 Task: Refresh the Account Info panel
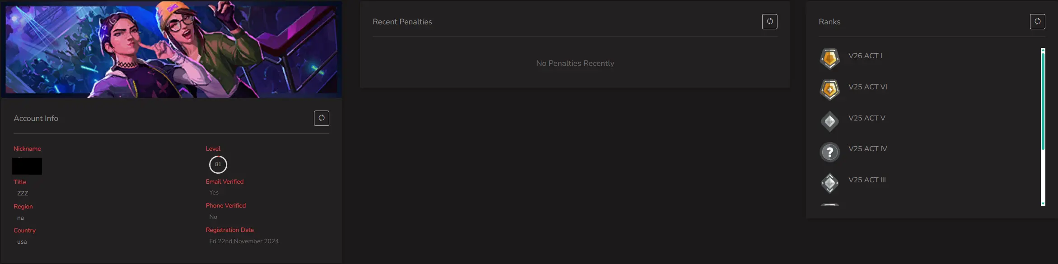pyautogui.click(x=321, y=118)
